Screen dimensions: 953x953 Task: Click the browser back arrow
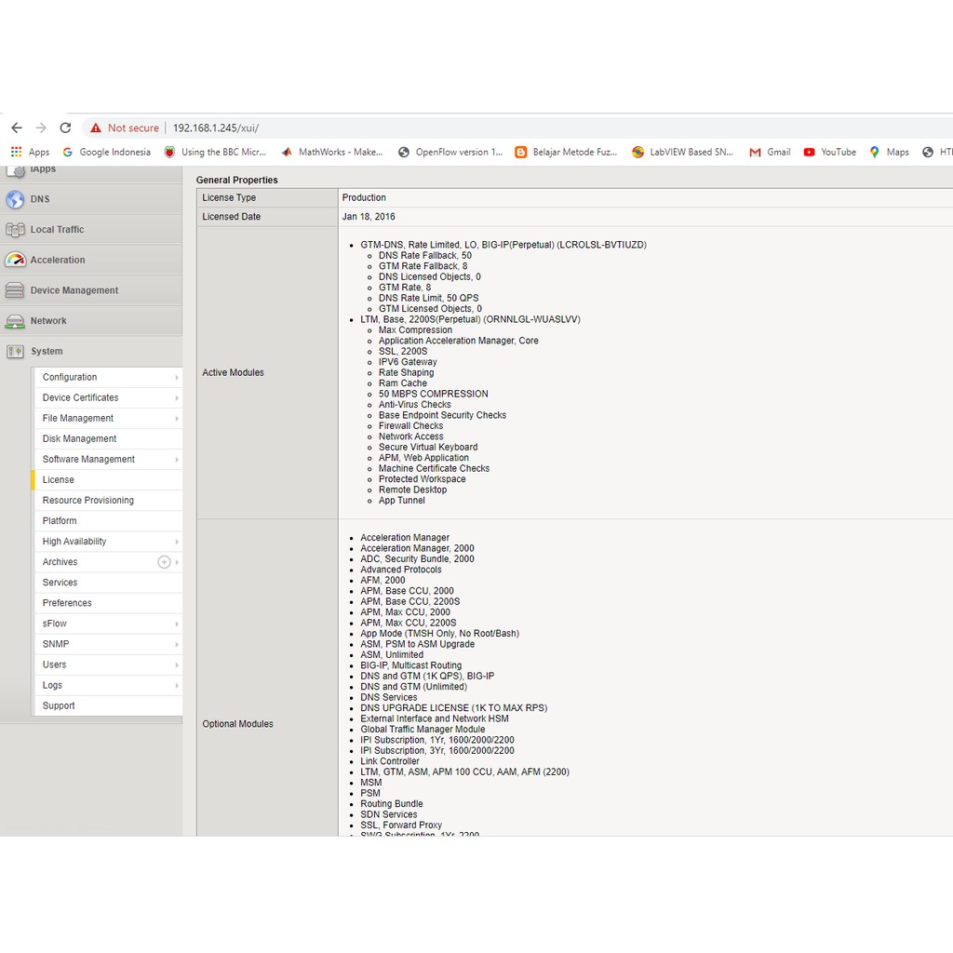(x=17, y=128)
